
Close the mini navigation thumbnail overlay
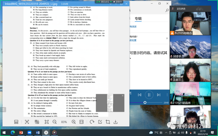(123, 95)
